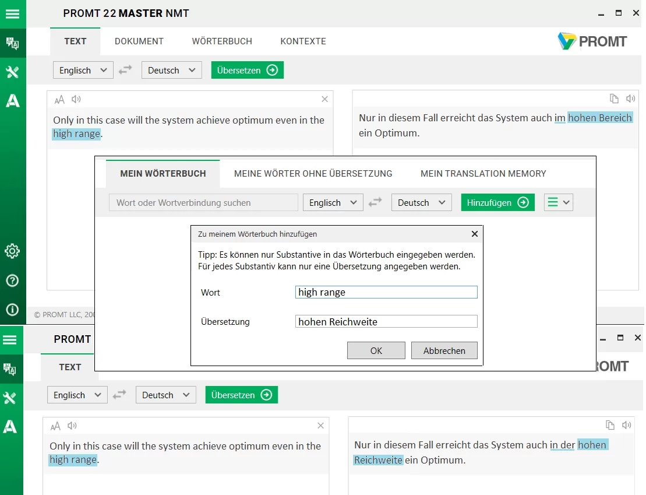
Task: Click highlighted high range in top source
Action: [x=77, y=134]
